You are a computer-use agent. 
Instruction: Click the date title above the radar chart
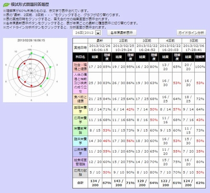31,40
